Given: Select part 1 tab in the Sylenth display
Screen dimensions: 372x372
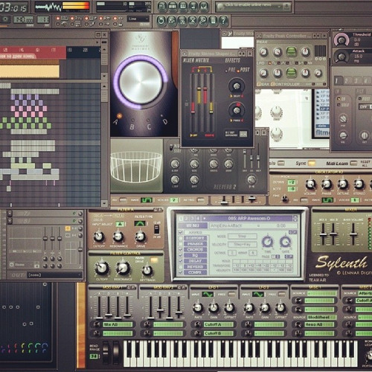Looking at the screenshot, I should coord(181,219).
